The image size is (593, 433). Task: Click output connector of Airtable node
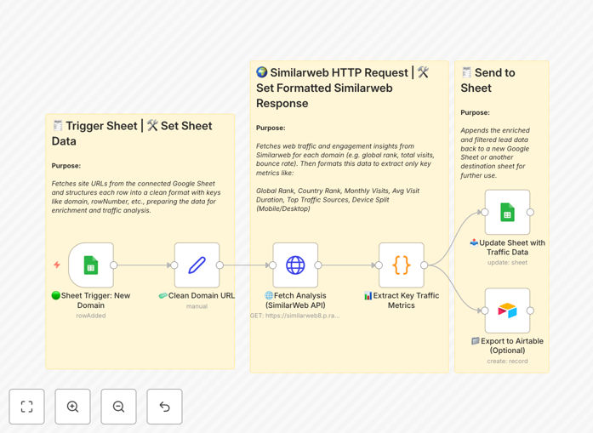pos(530,311)
